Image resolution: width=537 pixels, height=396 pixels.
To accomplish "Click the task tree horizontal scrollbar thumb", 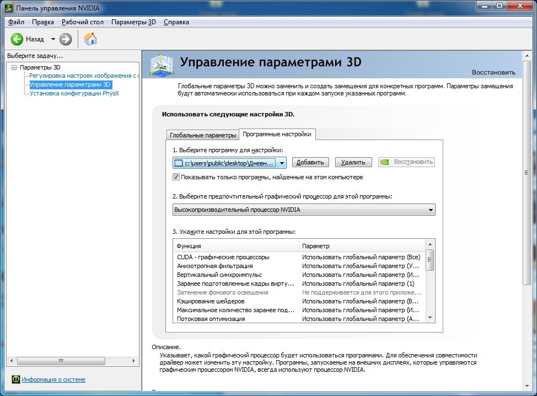I will [61, 361].
